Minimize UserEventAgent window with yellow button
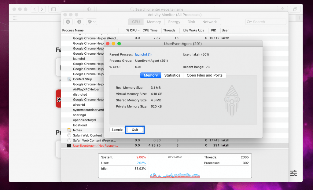This screenshot has height=190, width=313. click(x=113, y=44)
